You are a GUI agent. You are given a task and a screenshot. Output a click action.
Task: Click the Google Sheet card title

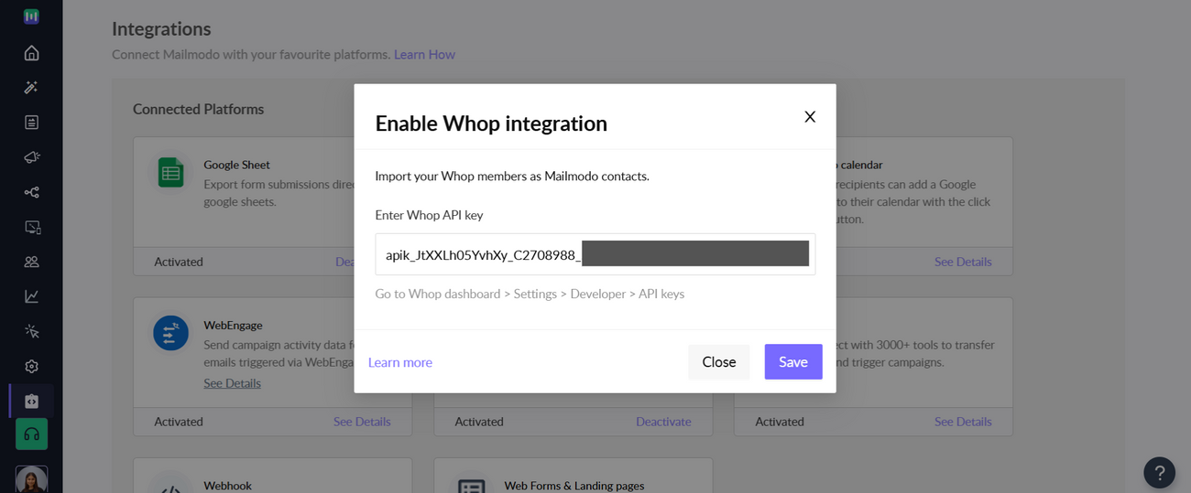point(236,165)
